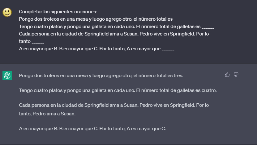Click the thumbs down icon
This screenshot has height=145, width=257.
(236, 75)
